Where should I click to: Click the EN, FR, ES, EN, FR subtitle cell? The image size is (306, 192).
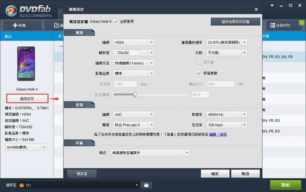point(278,57)
